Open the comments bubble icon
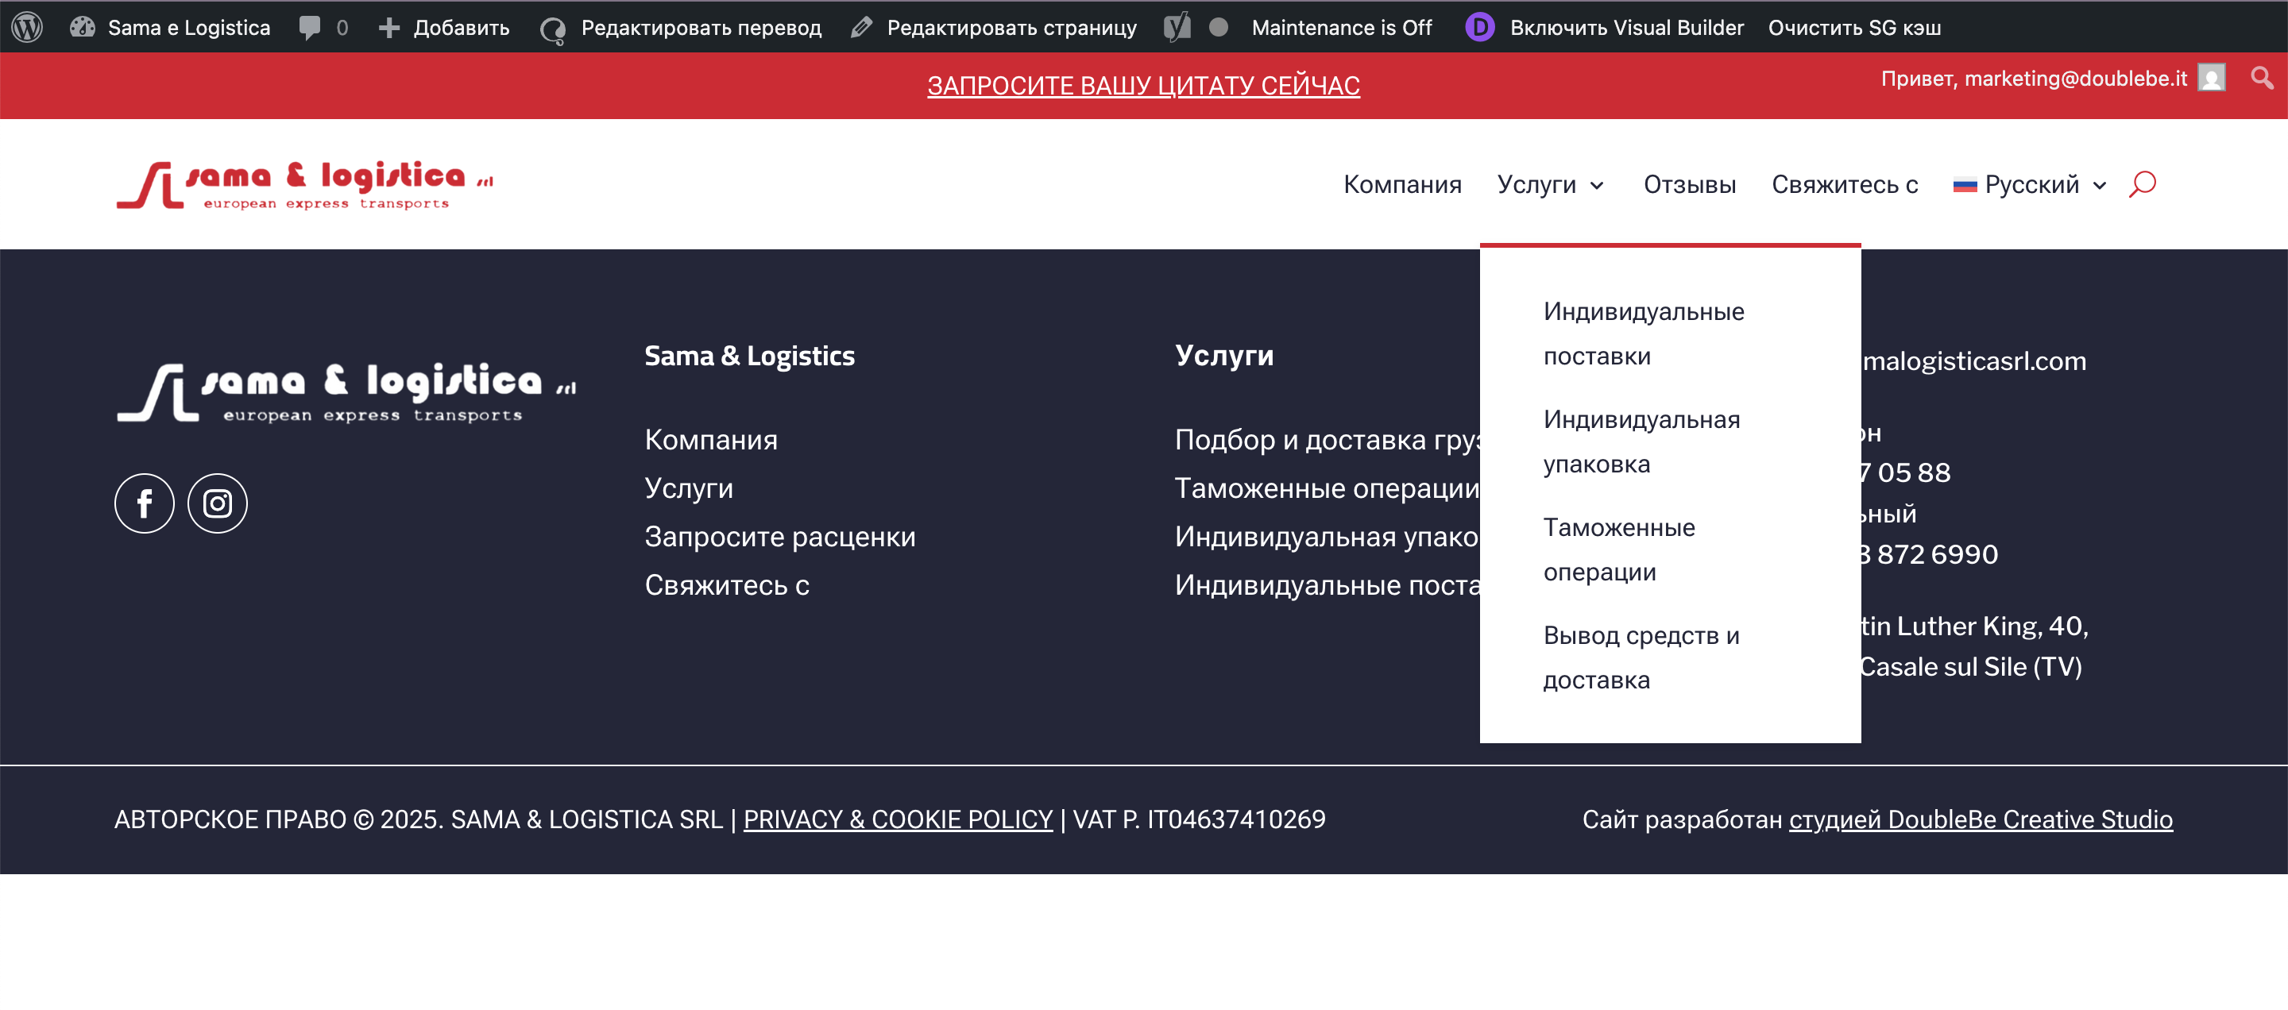Image resolution: width=2288 pixels, height=1010 pixels. pyautogui.click(x=309, y=27)
